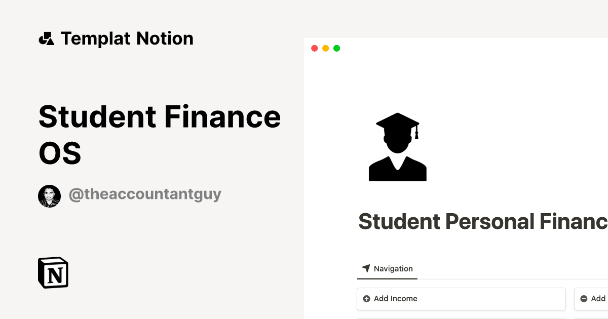
Task: Click the Notion "N" cube logo
Action: pos(53,272)
